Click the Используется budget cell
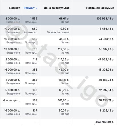 [11, 100]
